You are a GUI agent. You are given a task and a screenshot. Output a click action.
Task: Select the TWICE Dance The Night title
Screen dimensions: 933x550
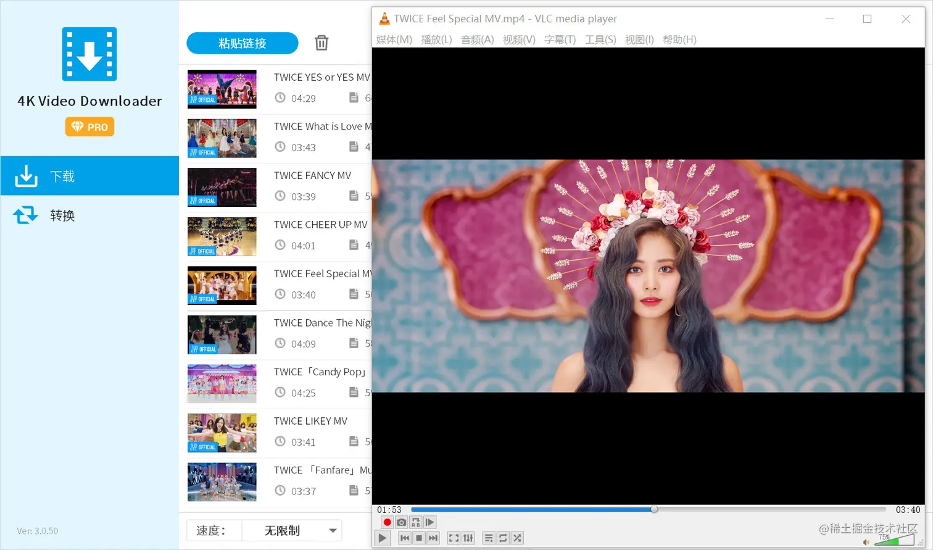(x=323, y=323)
